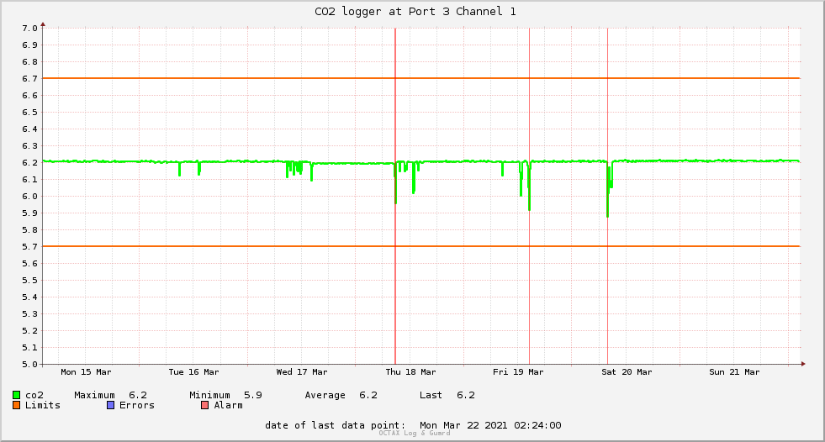Select the 'Mon 15 Mar' axis label
Viewport: 825px width, 442px height.
tap(86, 372)
